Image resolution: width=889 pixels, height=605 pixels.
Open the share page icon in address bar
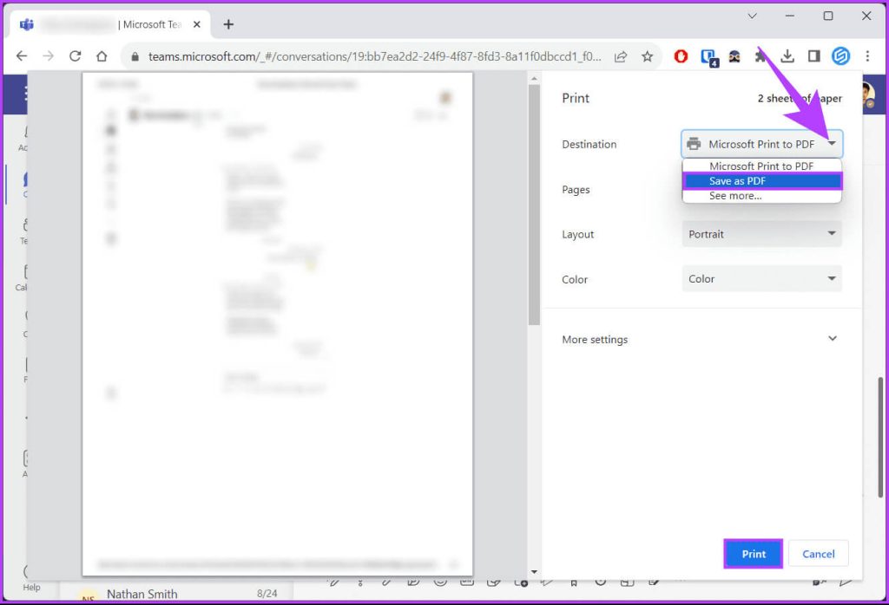pyautogui.click(x=621, y=56)
